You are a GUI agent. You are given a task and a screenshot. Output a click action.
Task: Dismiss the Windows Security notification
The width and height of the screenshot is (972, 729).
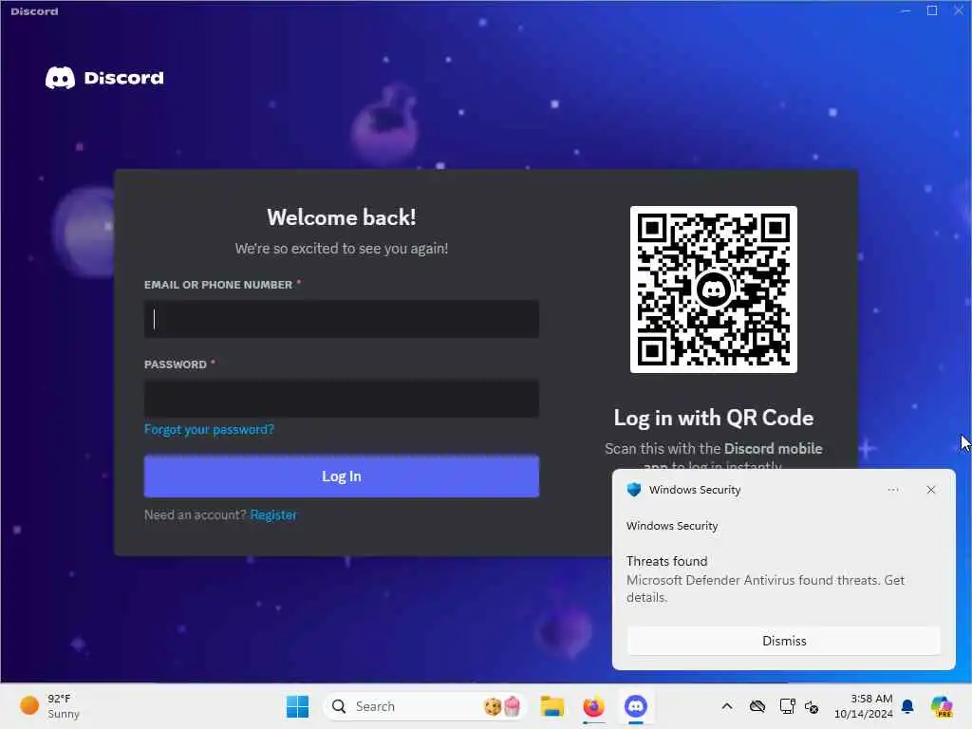pyautogui.click(x=783, y=641)
